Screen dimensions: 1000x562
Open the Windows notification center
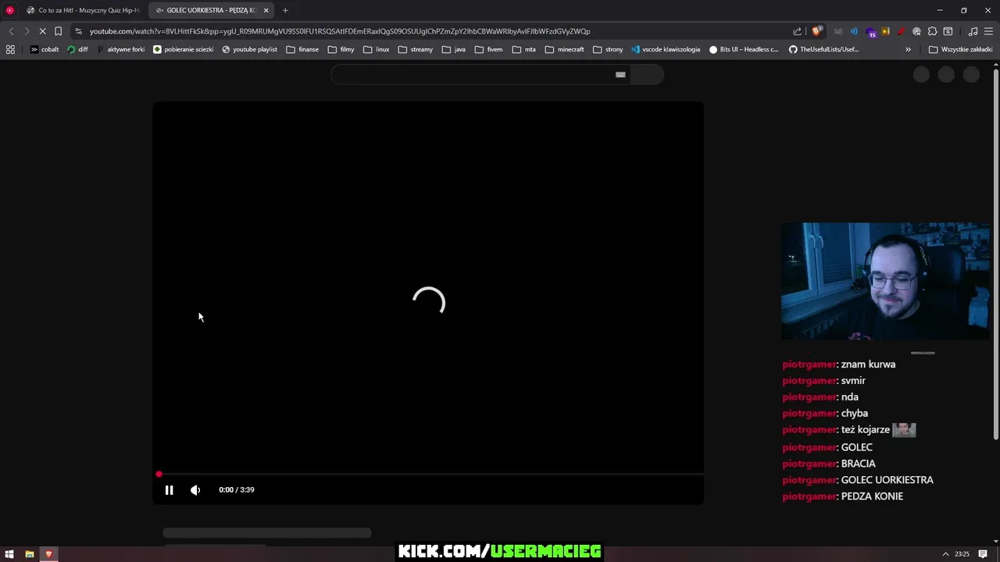click(x=983, y=554)
